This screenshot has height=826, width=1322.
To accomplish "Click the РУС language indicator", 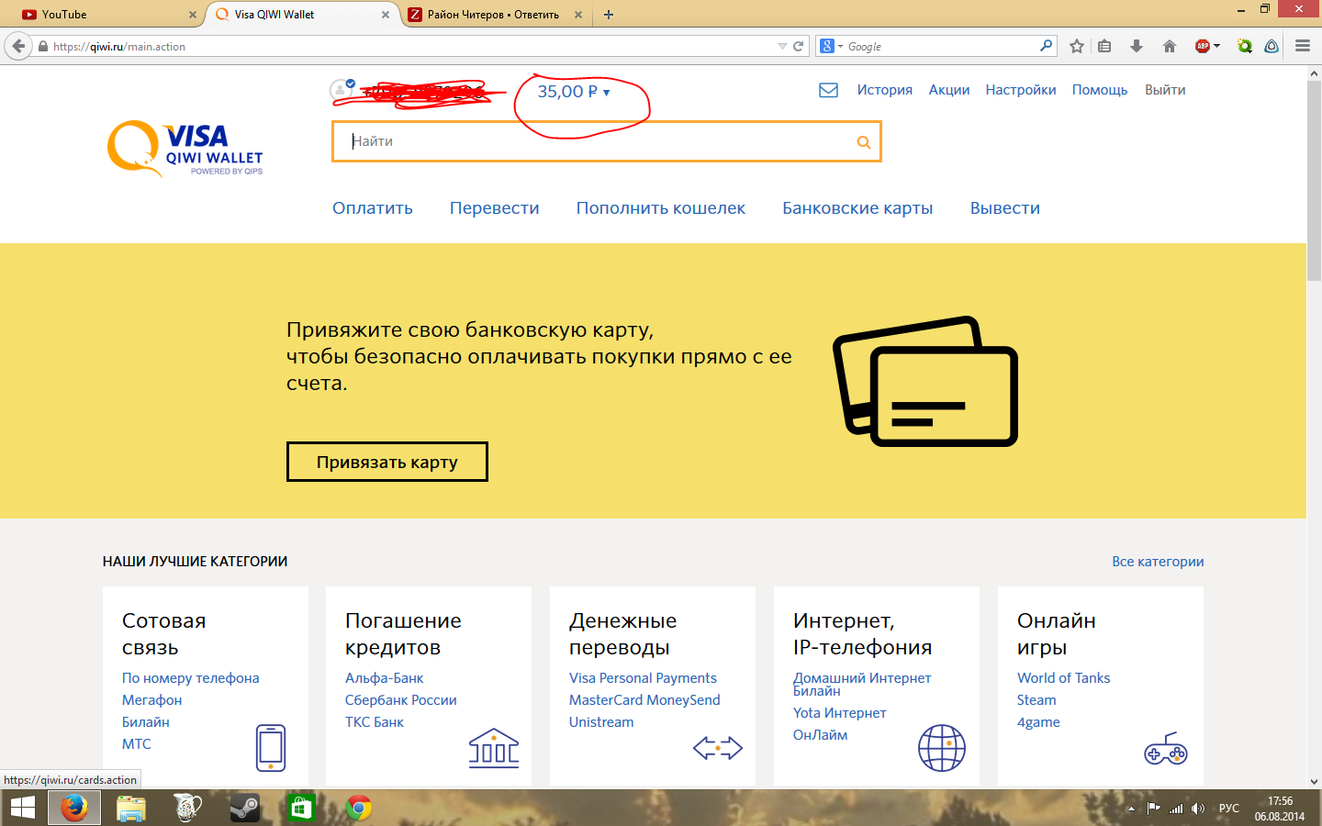I will [x=1229, y=809].
